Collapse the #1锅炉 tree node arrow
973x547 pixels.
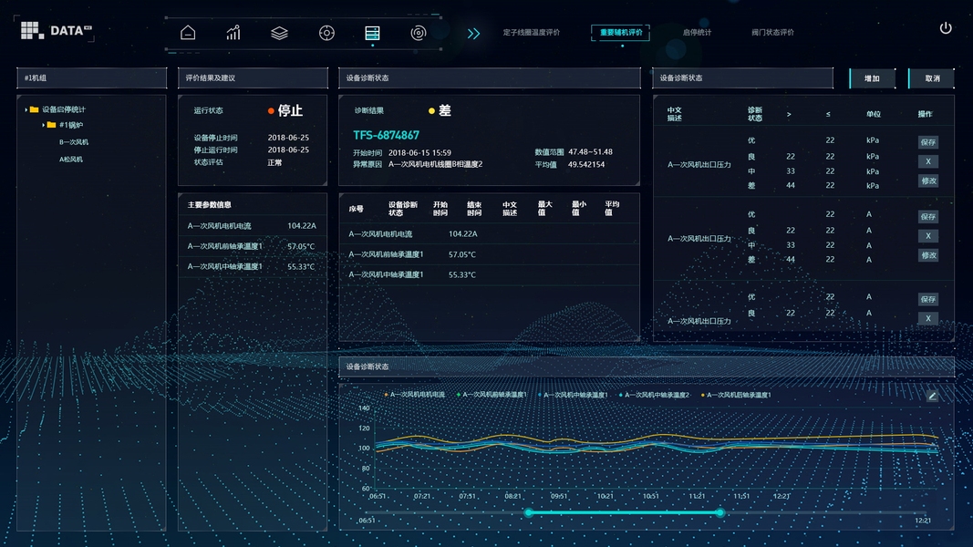[44, 125]
